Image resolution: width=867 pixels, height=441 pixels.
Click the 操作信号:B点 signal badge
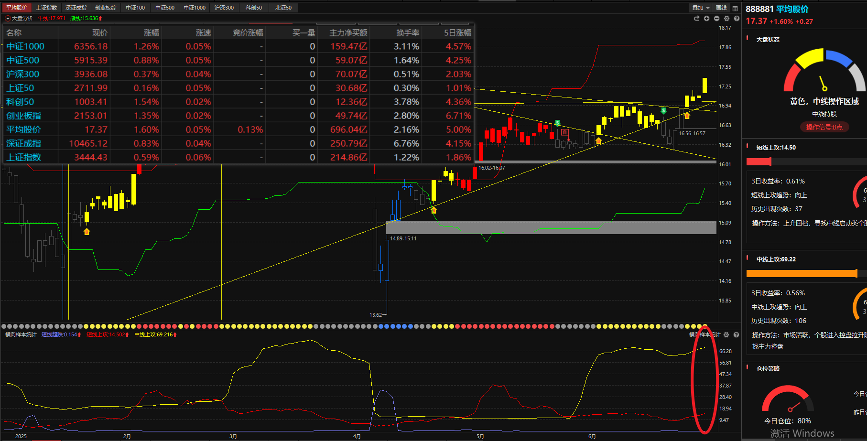(x=824, y=127)
